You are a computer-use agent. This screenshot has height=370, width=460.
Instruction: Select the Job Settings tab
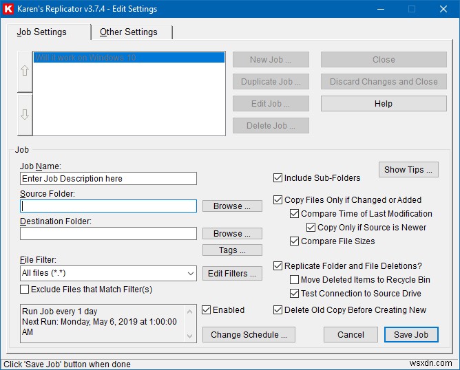point(43,32)
